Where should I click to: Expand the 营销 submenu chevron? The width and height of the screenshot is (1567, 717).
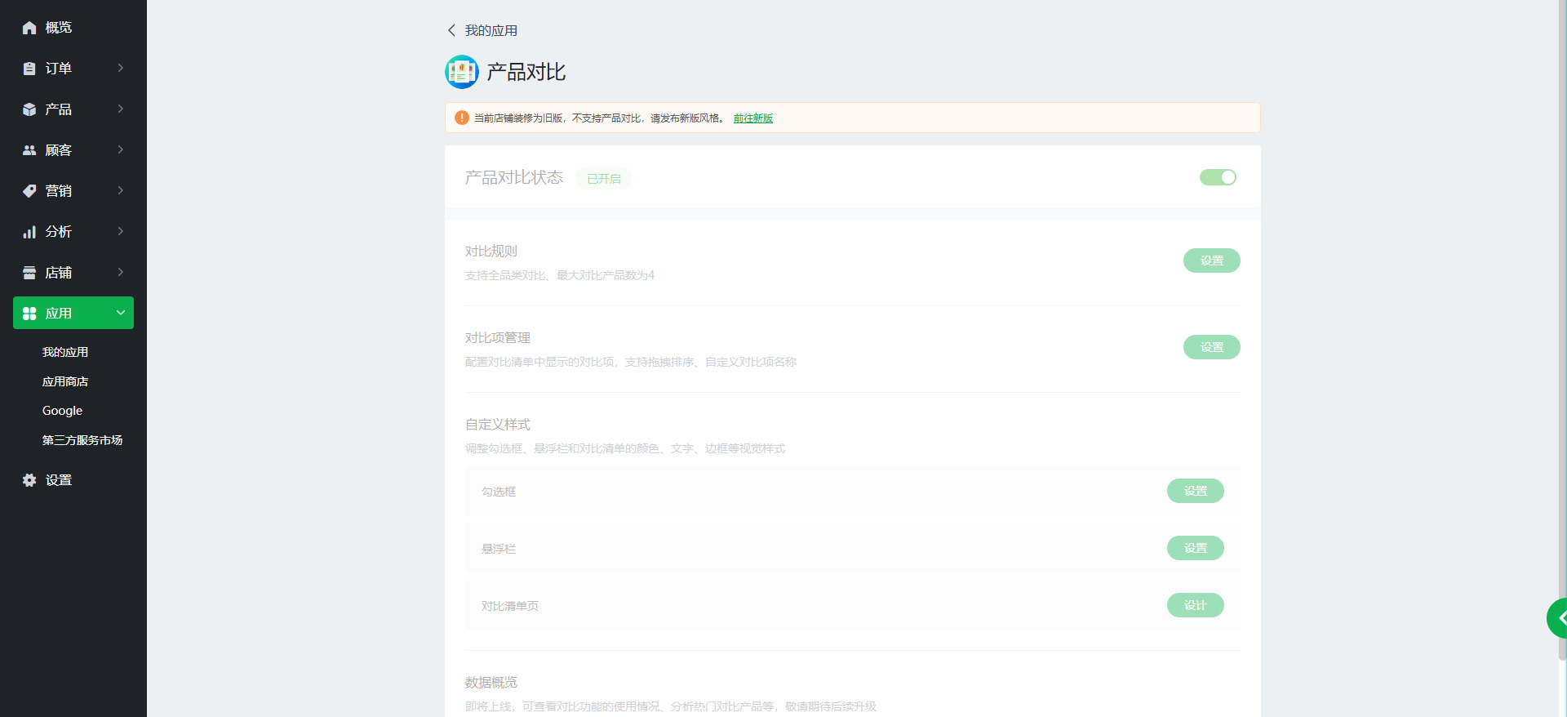coord(120,190)
